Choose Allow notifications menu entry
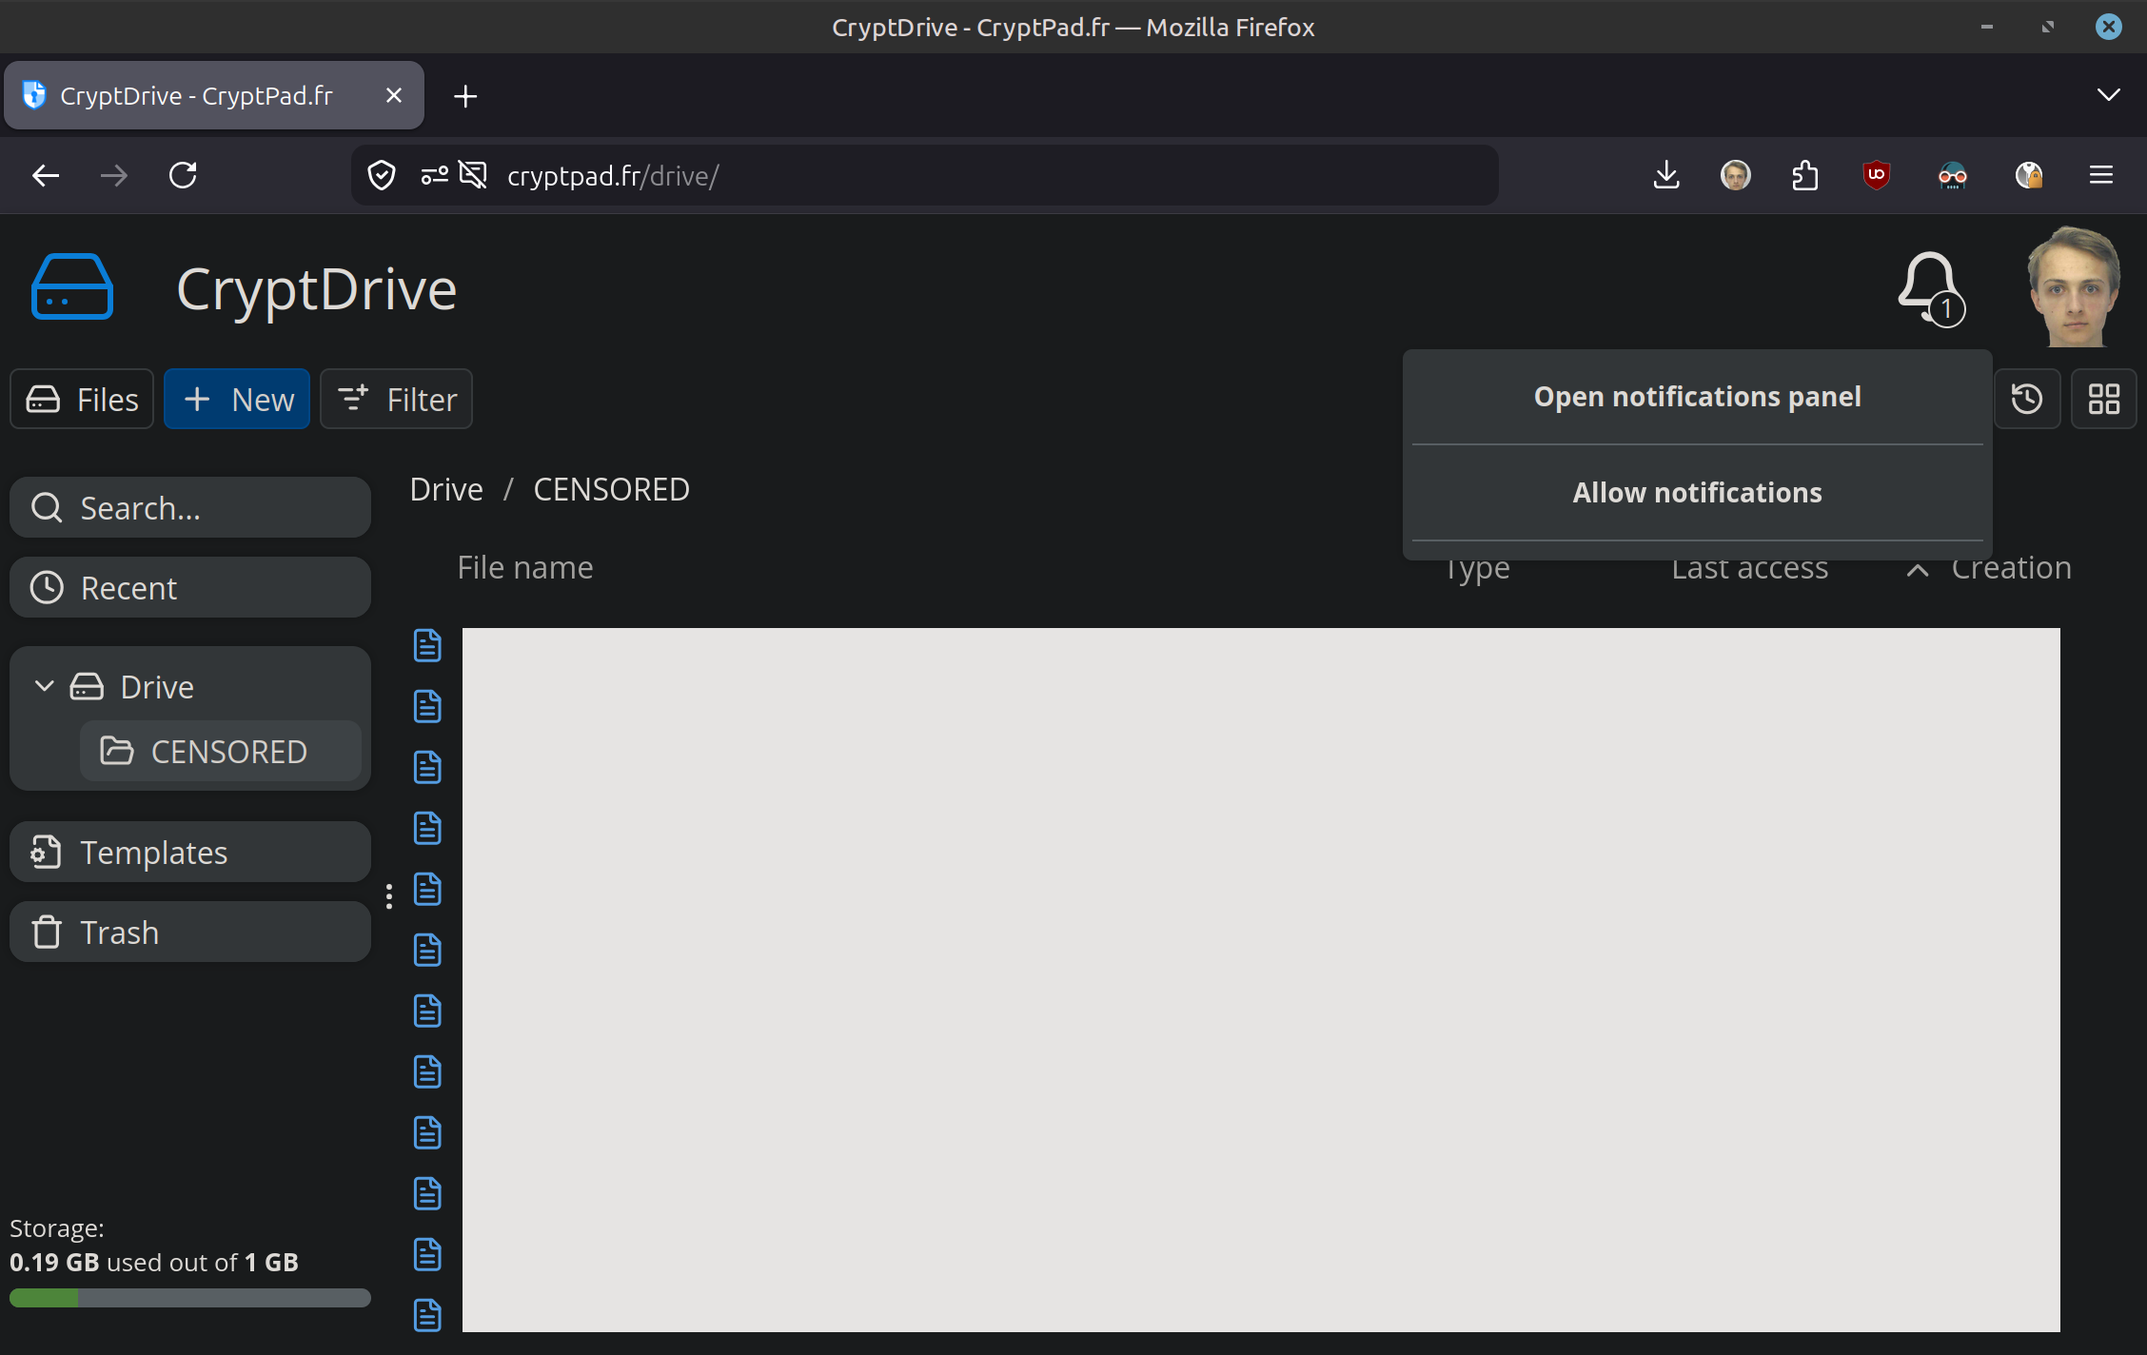Image resolution: width=2147 pixels, height=1355 pixels. [x=1697, y=493]
